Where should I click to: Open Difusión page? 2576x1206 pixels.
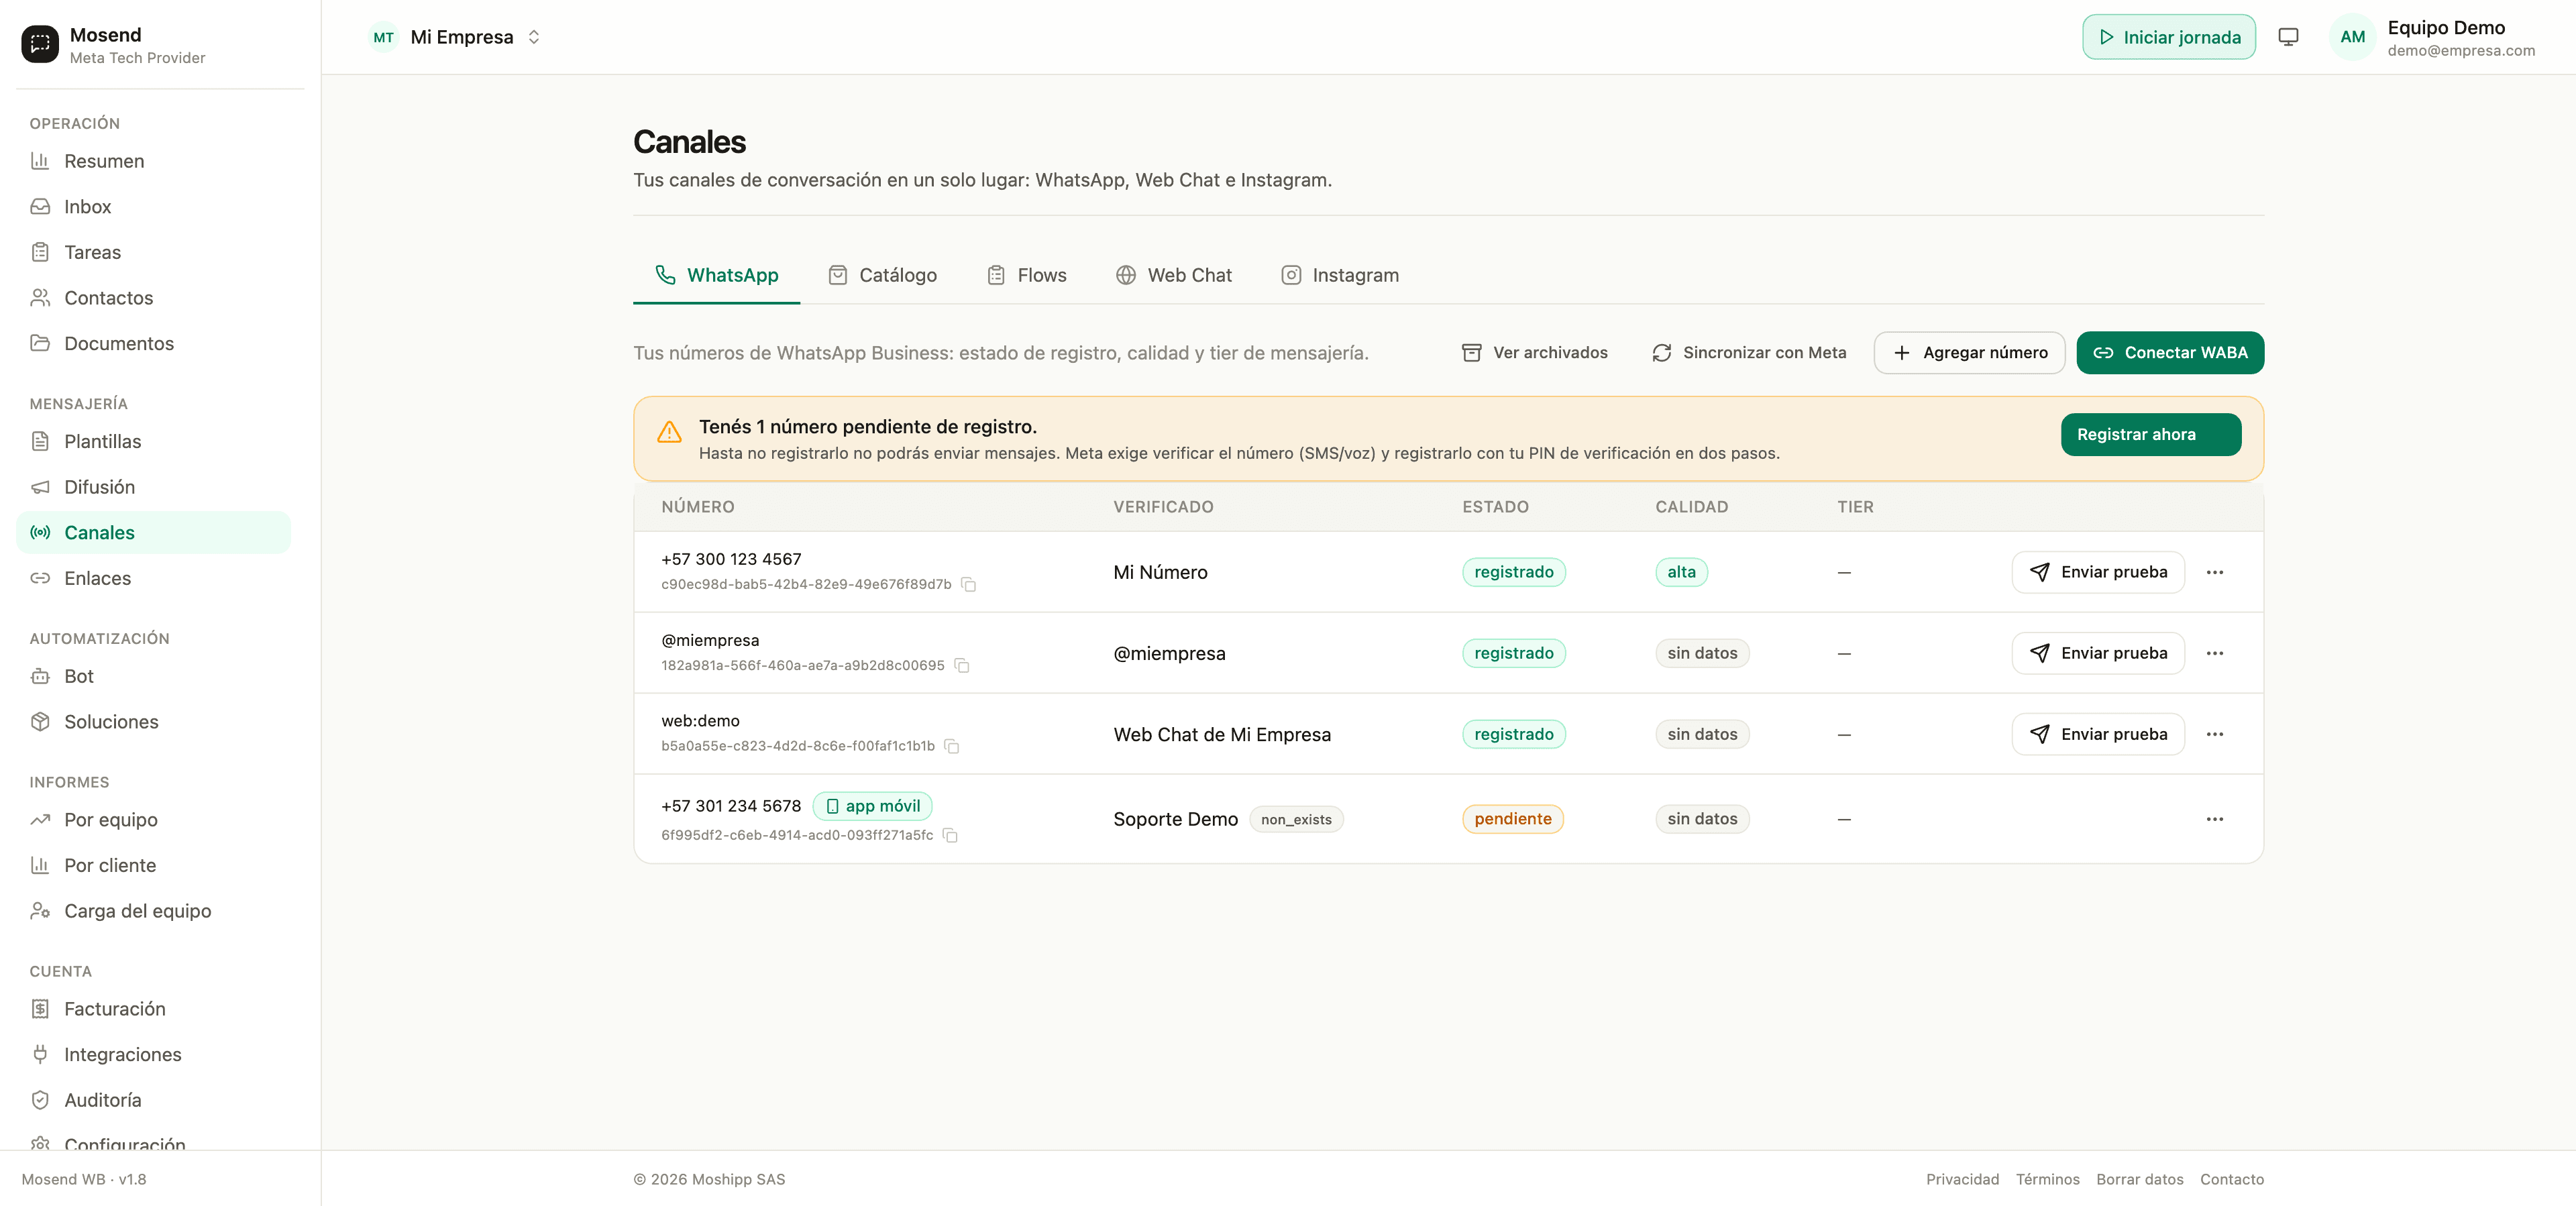(x=153, y=487)
